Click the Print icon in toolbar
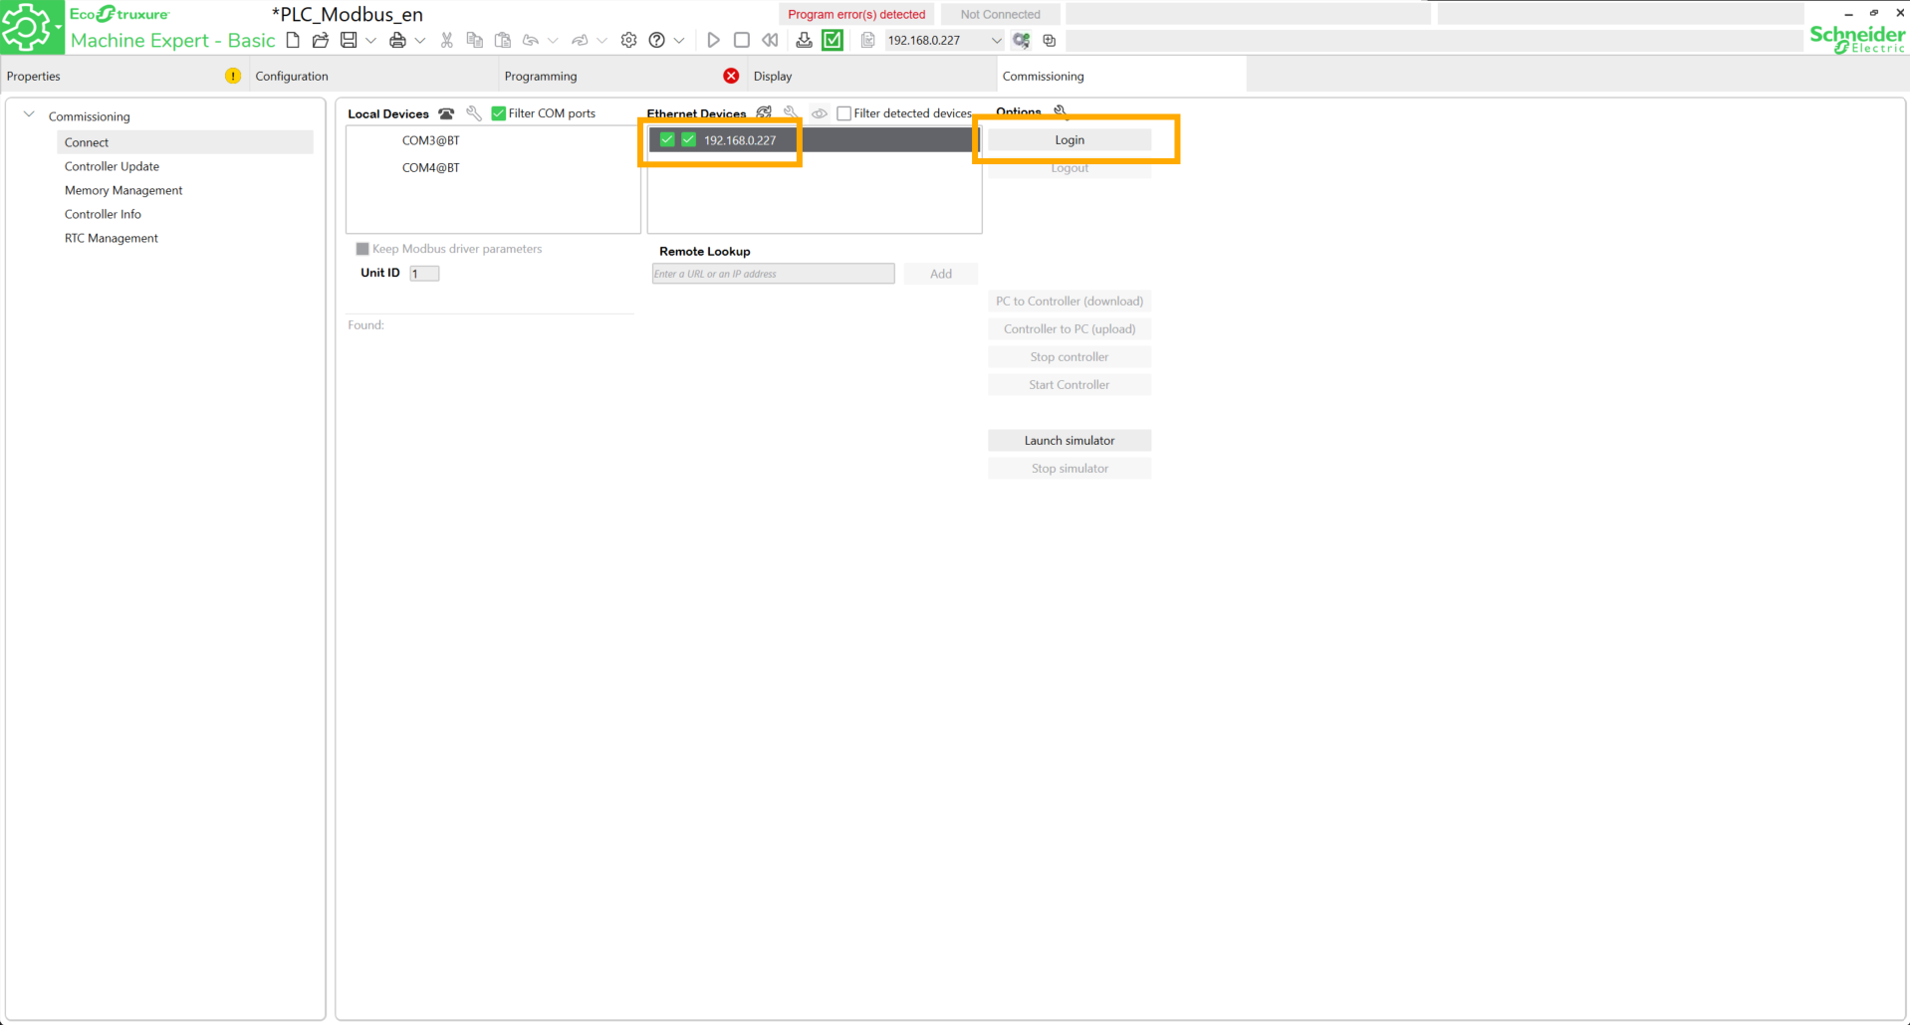The image size is (1910, 1025). pyautogui.click(x=397, y=40)
